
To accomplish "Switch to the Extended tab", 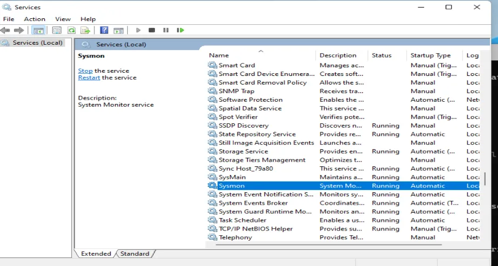I will coord(95,254).
